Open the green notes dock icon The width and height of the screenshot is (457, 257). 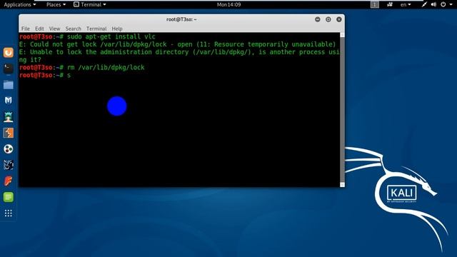[x=8, y=197]
